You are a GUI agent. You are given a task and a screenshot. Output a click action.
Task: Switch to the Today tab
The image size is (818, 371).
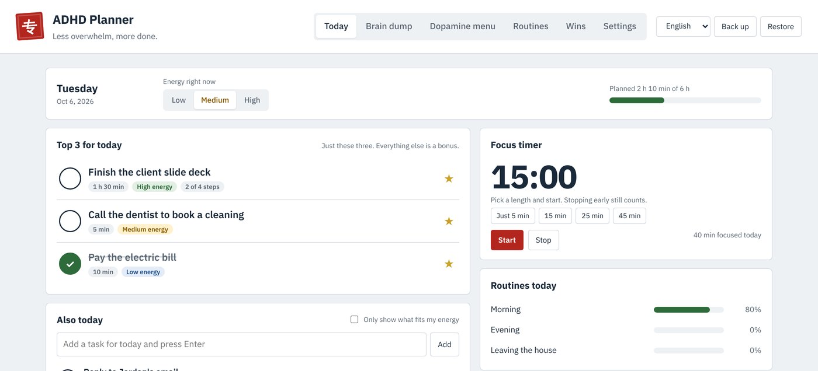pos(336,26)
